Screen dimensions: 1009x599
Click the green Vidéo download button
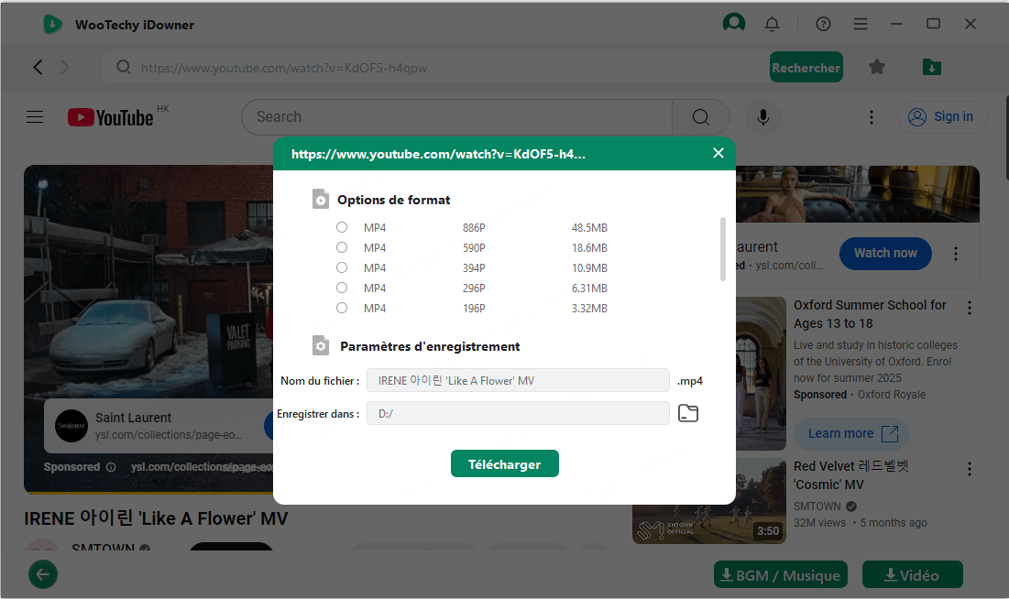[912, 575]
